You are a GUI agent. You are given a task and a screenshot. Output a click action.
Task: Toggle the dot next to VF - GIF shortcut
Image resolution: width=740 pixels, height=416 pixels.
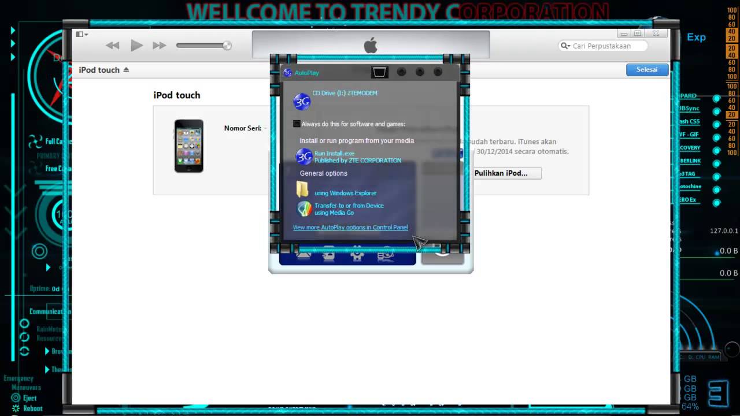[x=716, y=138]
